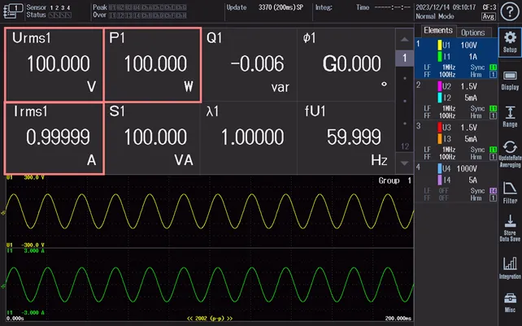
Task: Open the Display settings icon
Action: [x=510, y=80]
